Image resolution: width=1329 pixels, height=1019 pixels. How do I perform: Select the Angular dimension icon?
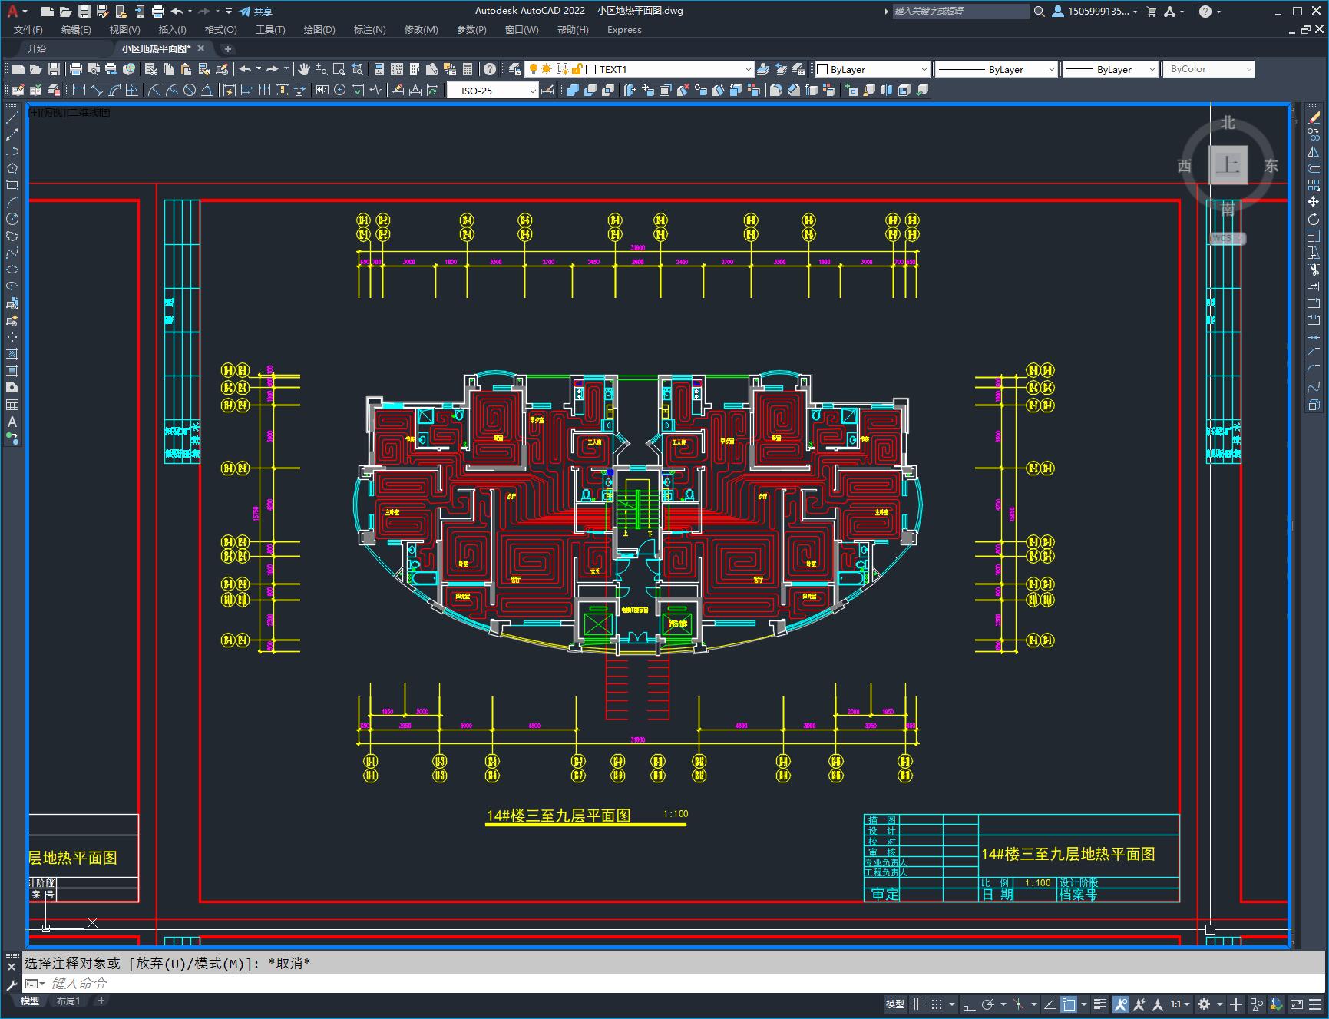(207, 90)
